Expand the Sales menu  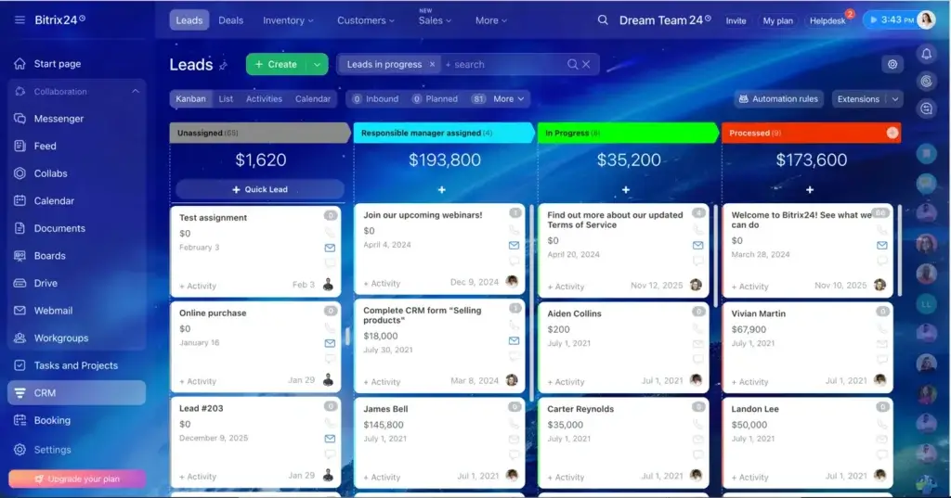(x=435, y=20)
